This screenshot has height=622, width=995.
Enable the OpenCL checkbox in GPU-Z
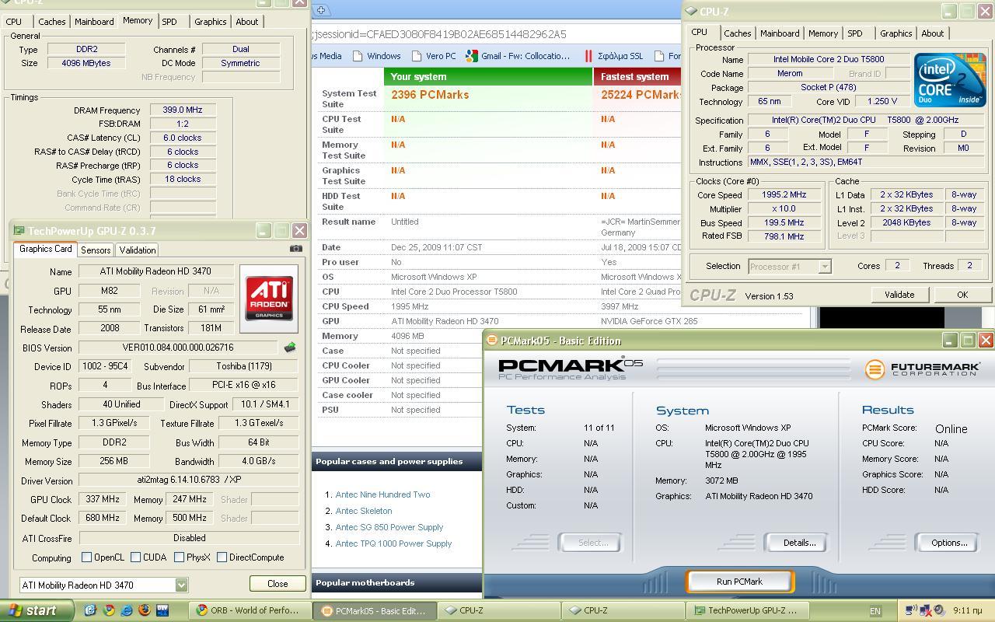click(x=87, y=557)
